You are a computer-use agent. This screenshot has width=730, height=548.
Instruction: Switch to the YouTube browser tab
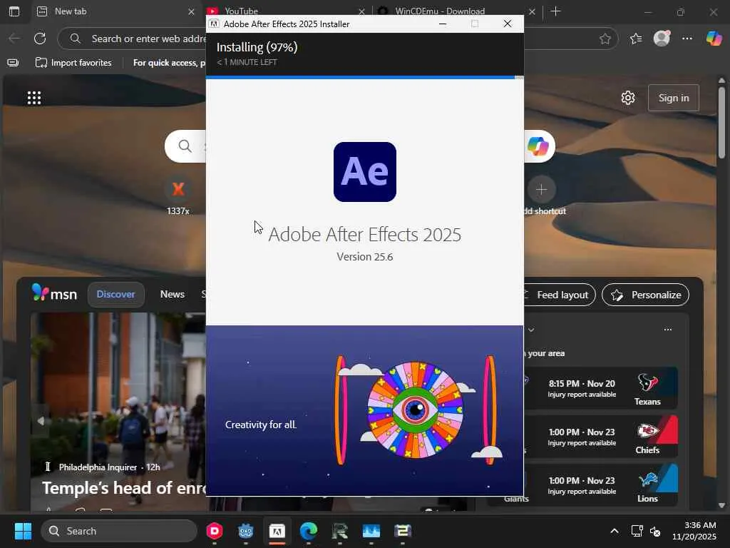[x=241, y=10]
